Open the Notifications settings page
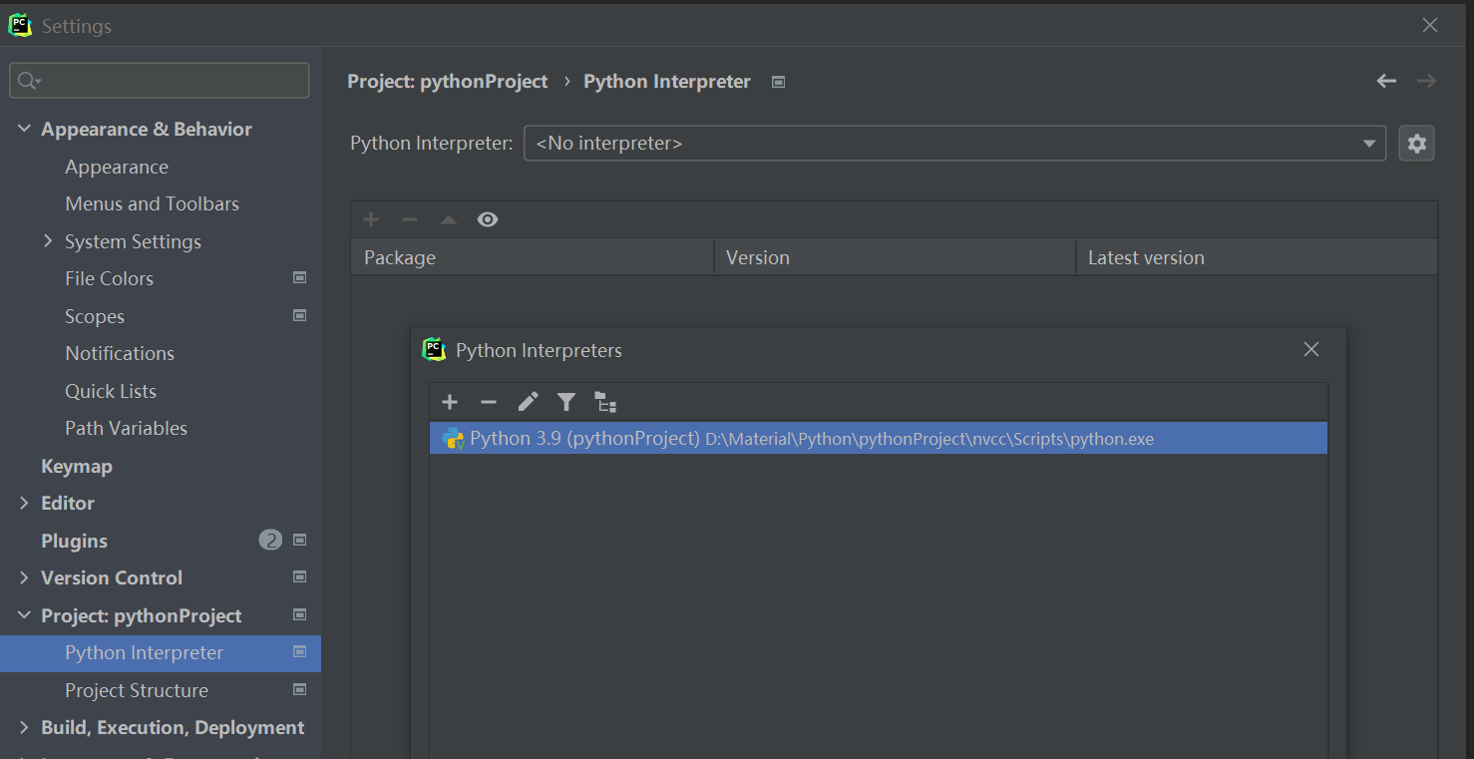 pos(120,353)
